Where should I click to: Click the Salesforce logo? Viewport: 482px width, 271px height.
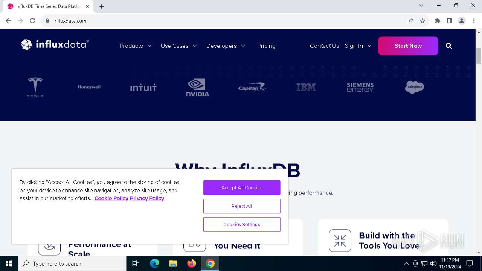click(415, 87)
